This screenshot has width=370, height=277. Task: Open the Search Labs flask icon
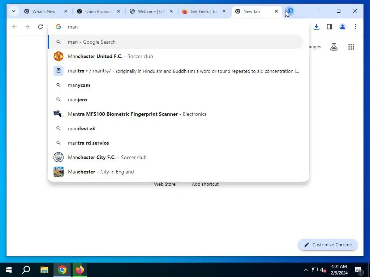tap(334, 47)
